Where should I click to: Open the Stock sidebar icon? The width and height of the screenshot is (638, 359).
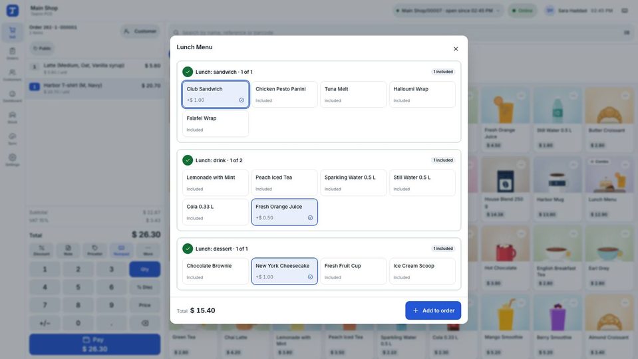coord(13,117)
